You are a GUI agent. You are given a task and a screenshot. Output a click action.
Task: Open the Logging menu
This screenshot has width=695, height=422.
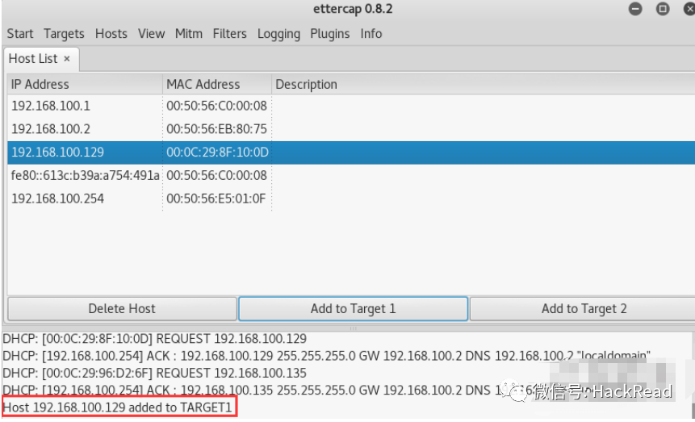click(278, 34)
